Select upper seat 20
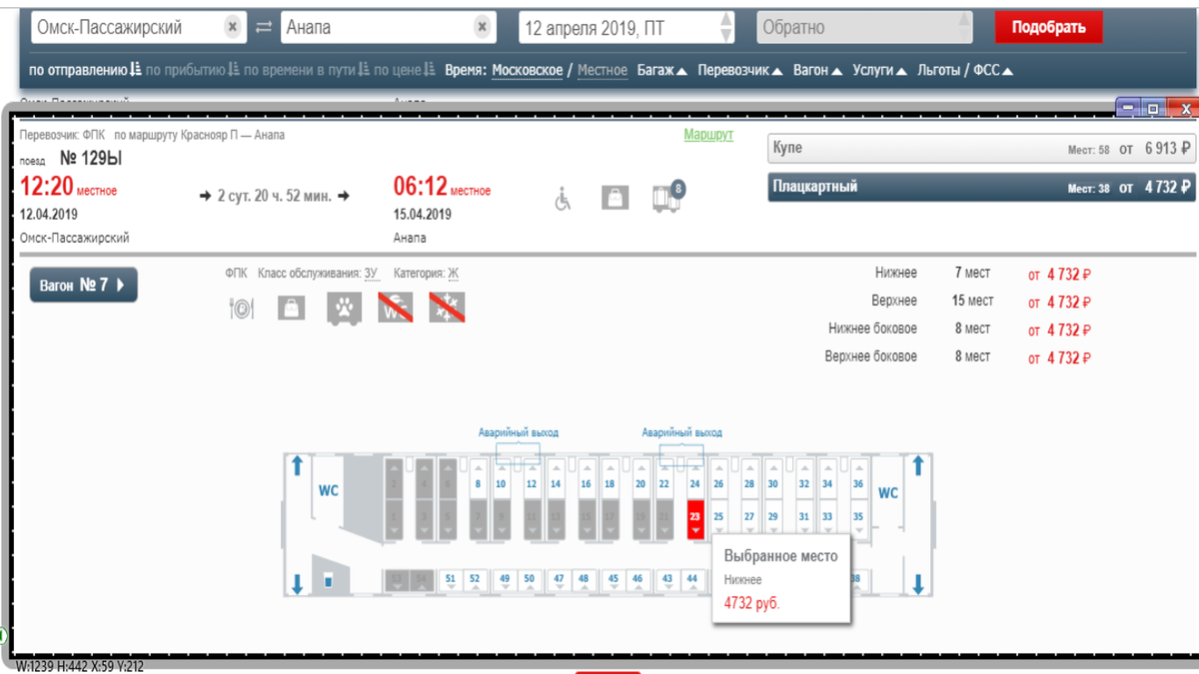Screen dimensions: 1199x674 640,478
